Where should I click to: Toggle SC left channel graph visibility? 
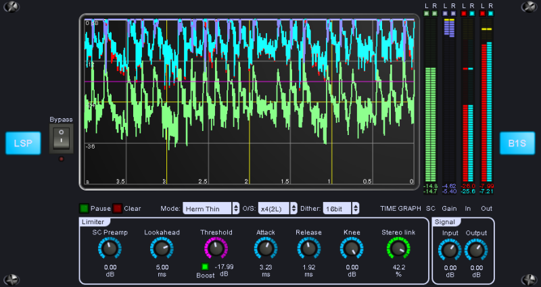point(427,14)
